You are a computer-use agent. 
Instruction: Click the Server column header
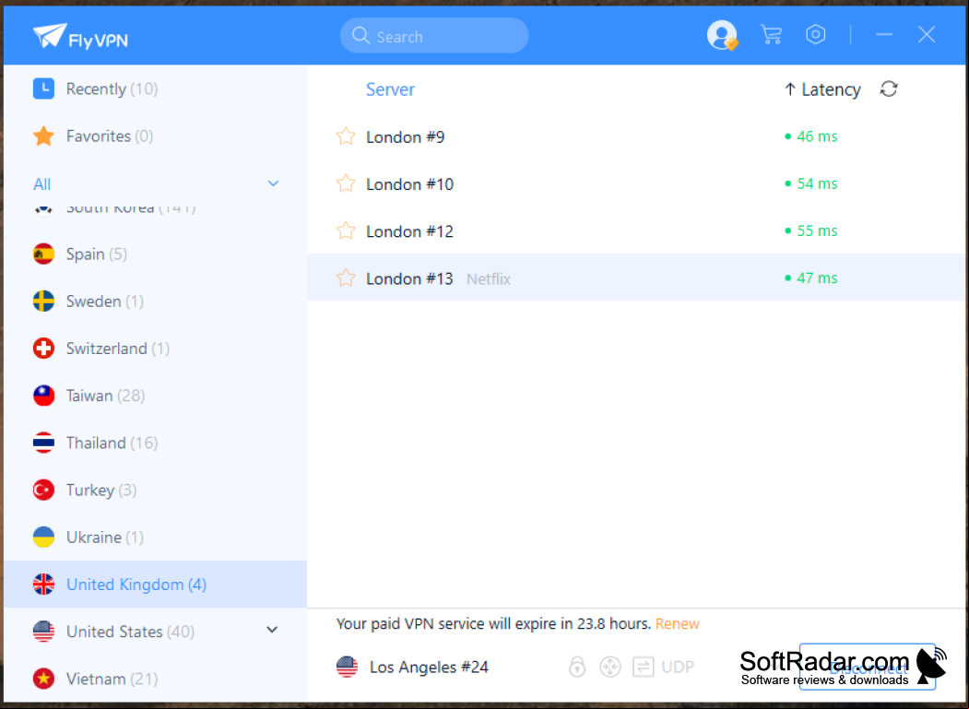[x=390, y=89]
